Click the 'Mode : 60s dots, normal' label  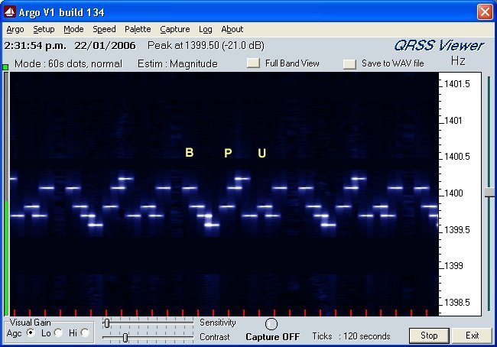coord(68,64)
